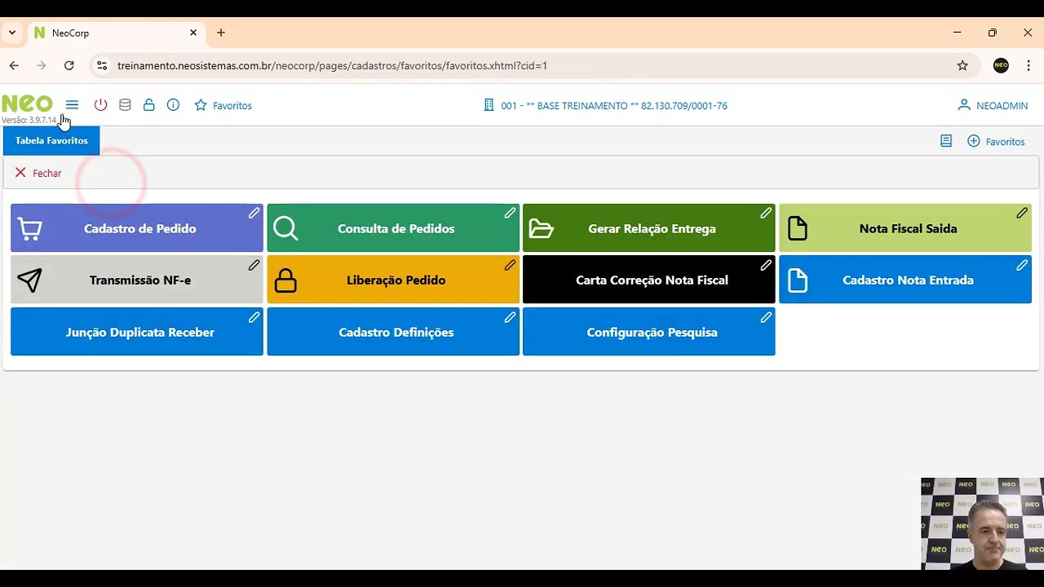Screen dimensions: 1044x587
Task: Edit the Consulta de Pedidos tile
Action: point(510,213)
